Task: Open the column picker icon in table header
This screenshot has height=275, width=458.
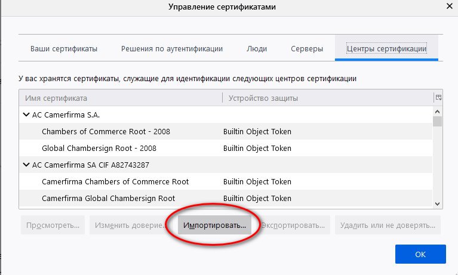Action: point(438,98)
